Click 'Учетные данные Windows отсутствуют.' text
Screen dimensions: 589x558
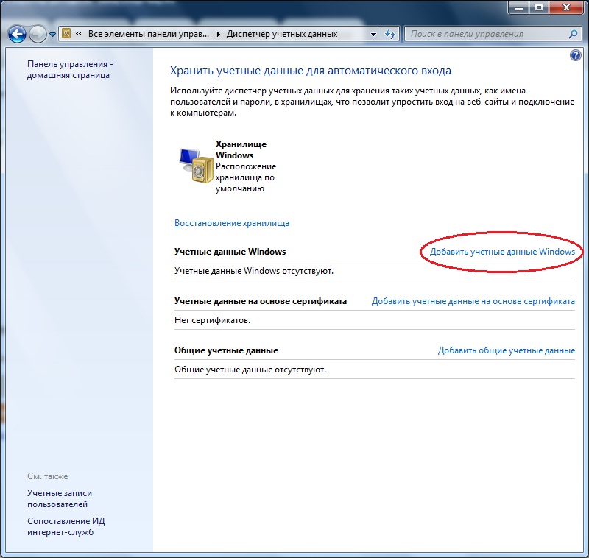pyautogui.click(x=253, y=271)
